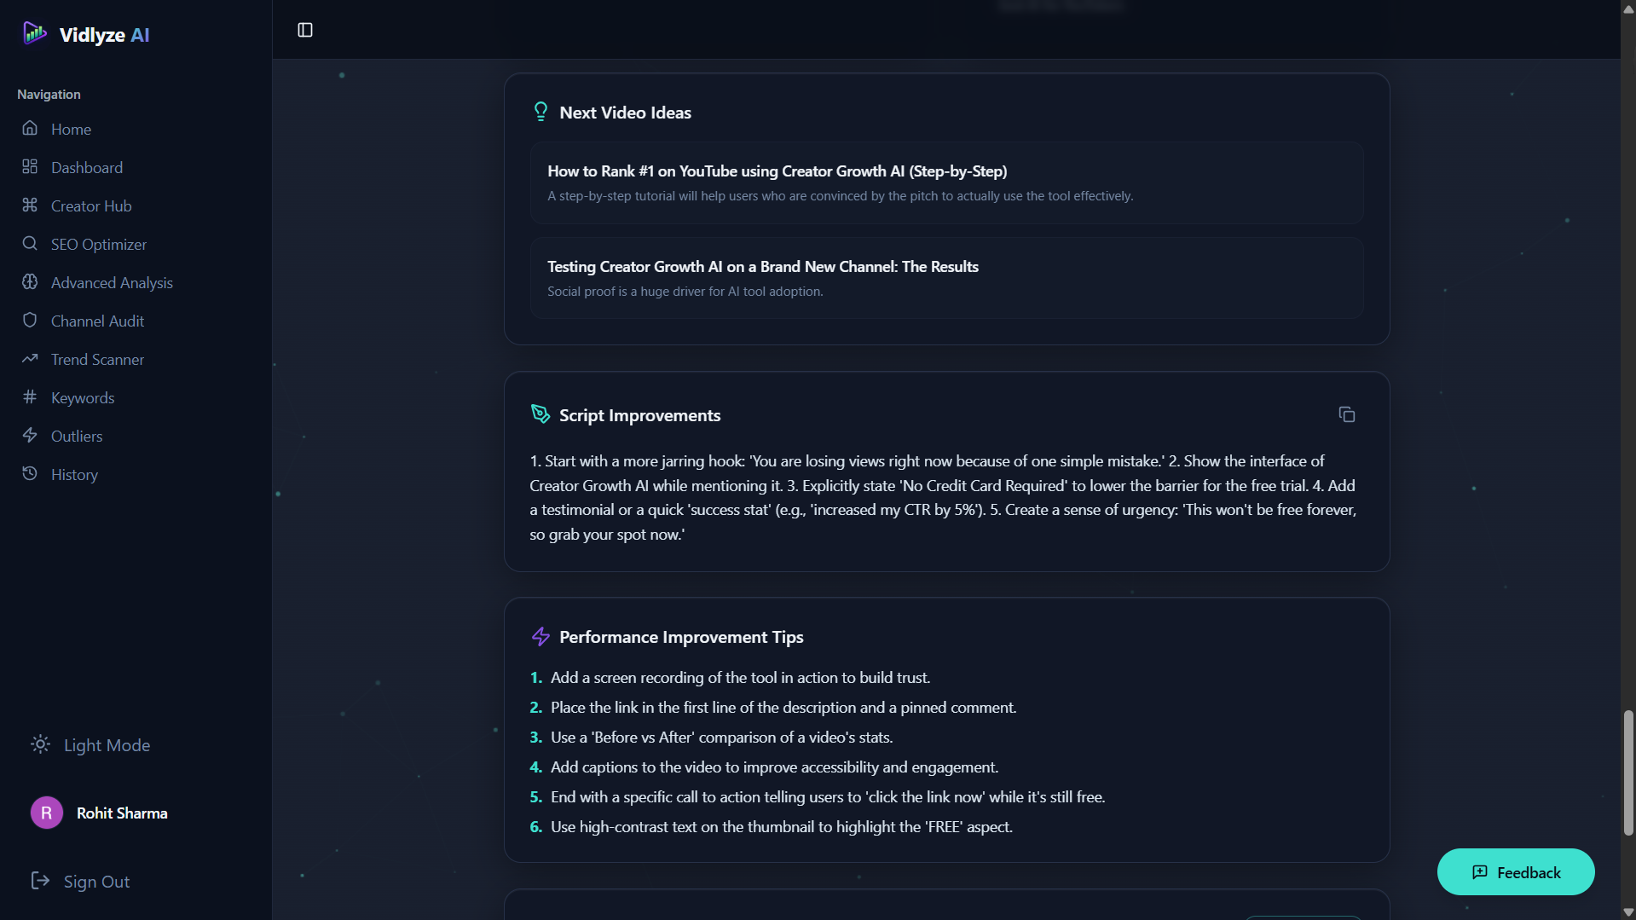
Task: Open Advanced Analysis page
Action: 112,283
